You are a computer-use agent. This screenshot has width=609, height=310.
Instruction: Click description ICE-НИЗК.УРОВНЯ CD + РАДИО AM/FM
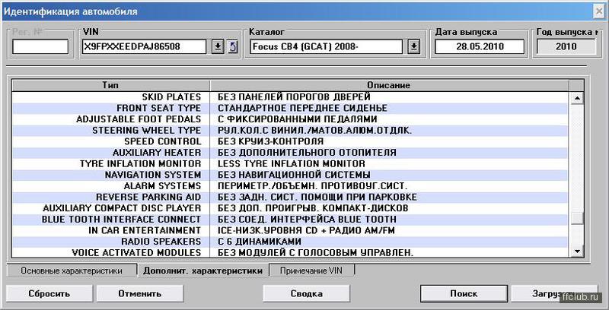[307, 230]
